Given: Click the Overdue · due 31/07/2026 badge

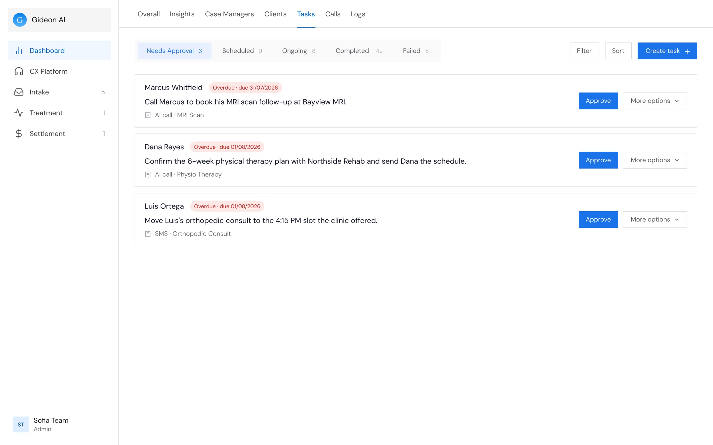Looking at the screenshot, I should pyautogui.click(x=245, y=88).
